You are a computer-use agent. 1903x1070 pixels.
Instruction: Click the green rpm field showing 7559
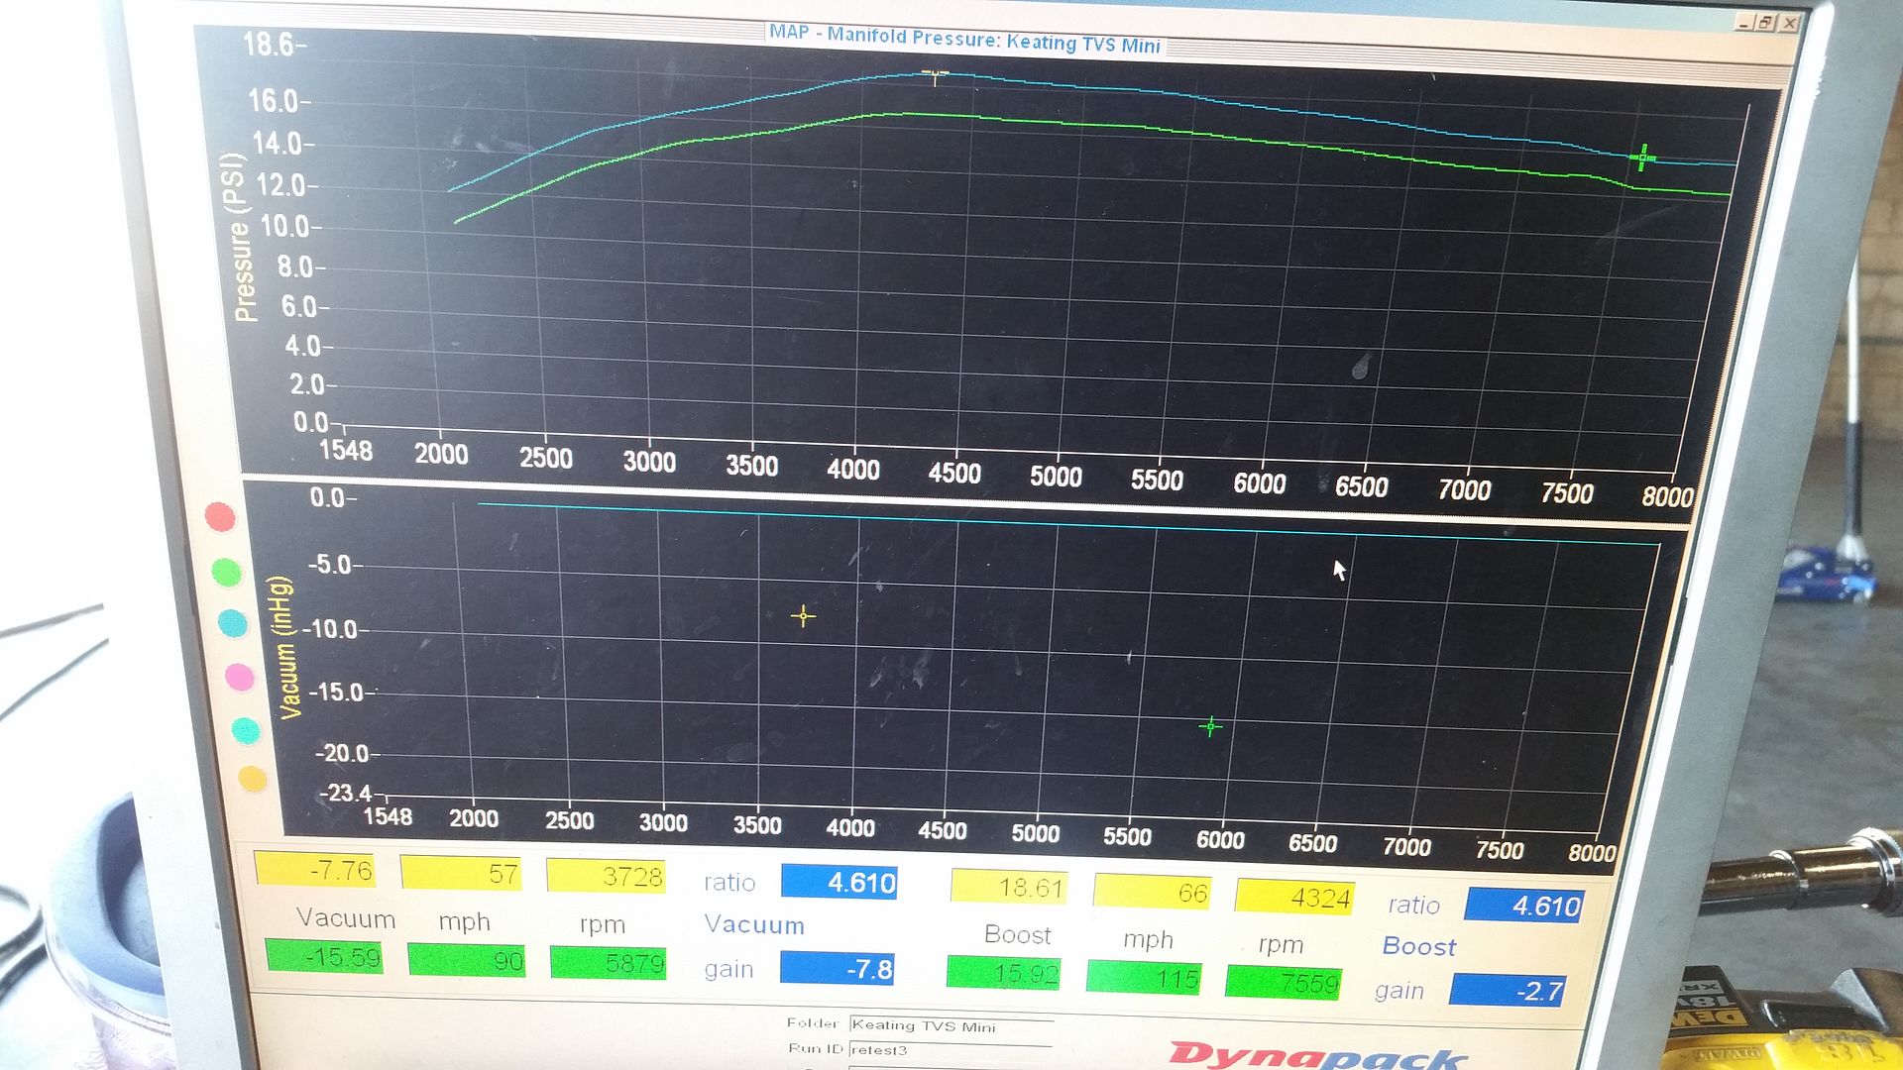1284,983
